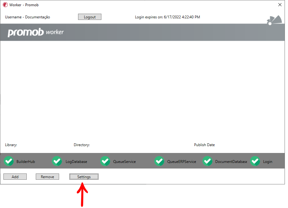Image resolution: width=288 pixels, height=208 pixels.
Task: Click the QueueService status label
Action: (124, 162)
